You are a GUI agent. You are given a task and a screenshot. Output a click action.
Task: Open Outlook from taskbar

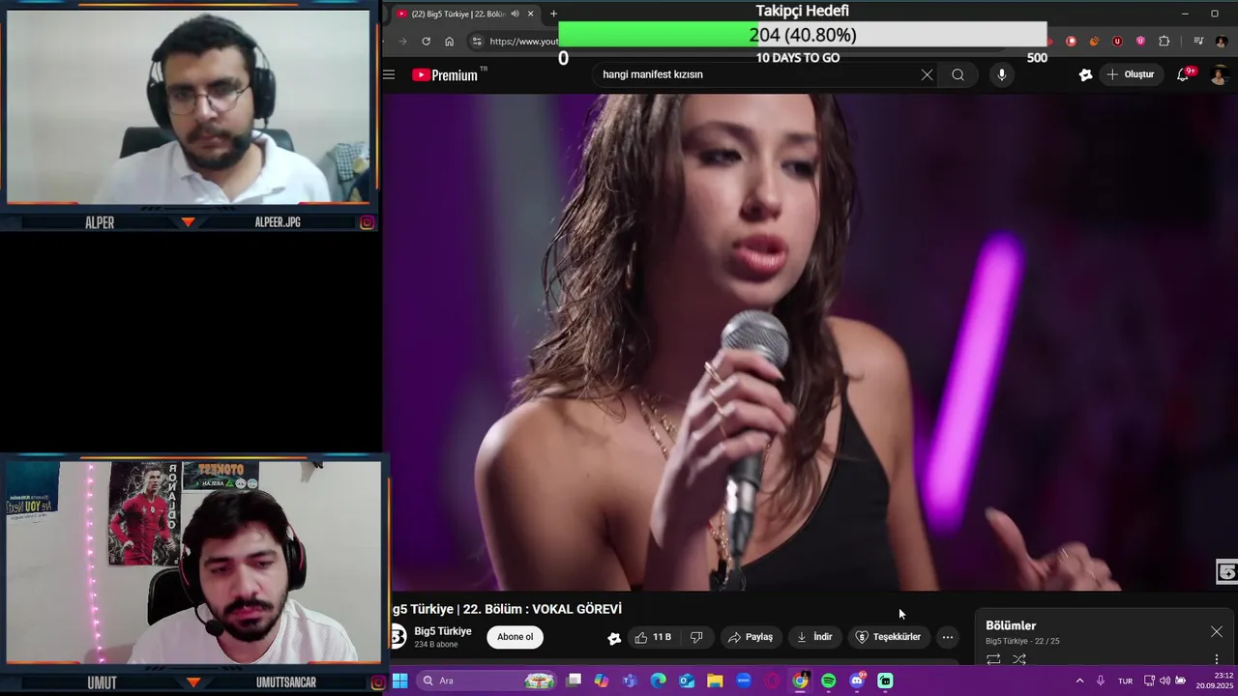(x=687, y=681)
